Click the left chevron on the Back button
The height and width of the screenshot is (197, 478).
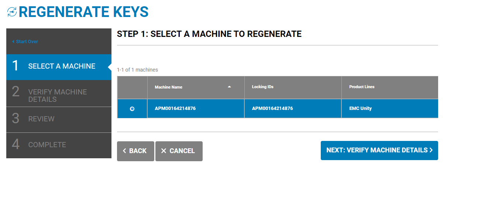tap(124, 151)
